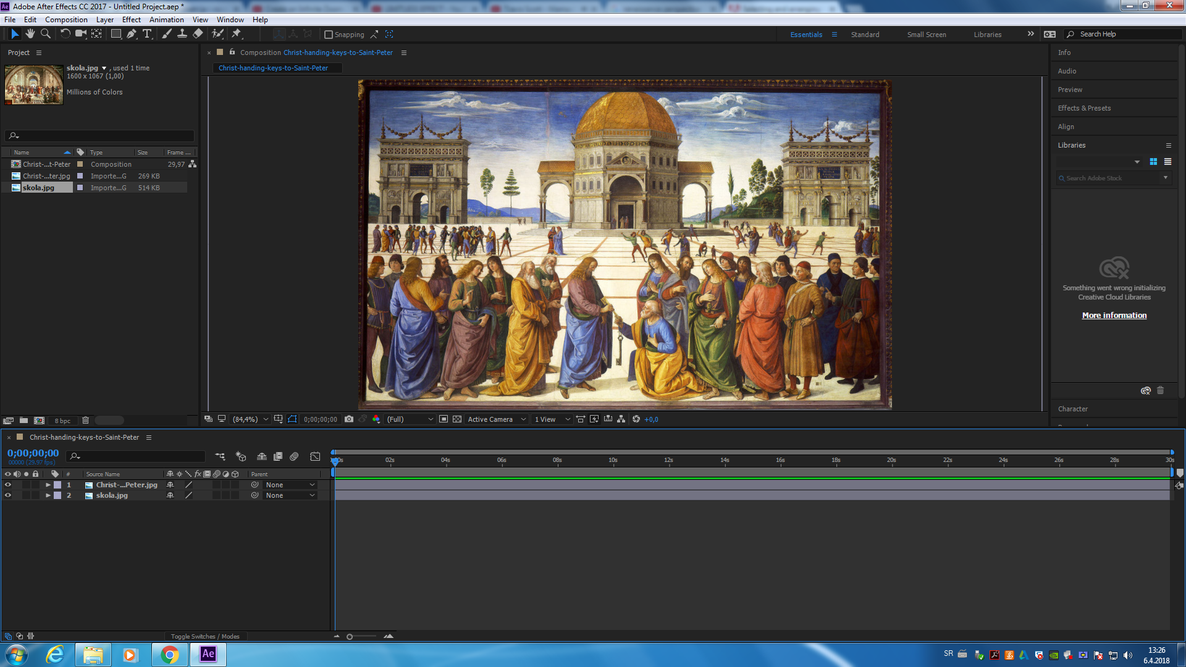Open the Graph Editor icon
The height and width of the screenshot is (667, 1186).
[315, 456]
